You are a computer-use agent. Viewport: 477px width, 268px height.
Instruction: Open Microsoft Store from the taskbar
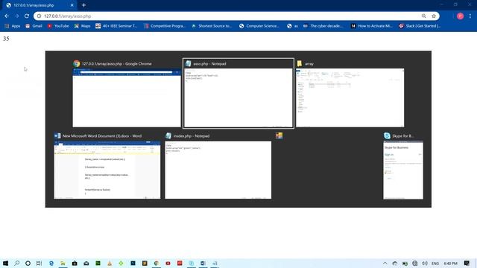click(x=75, y=263)
